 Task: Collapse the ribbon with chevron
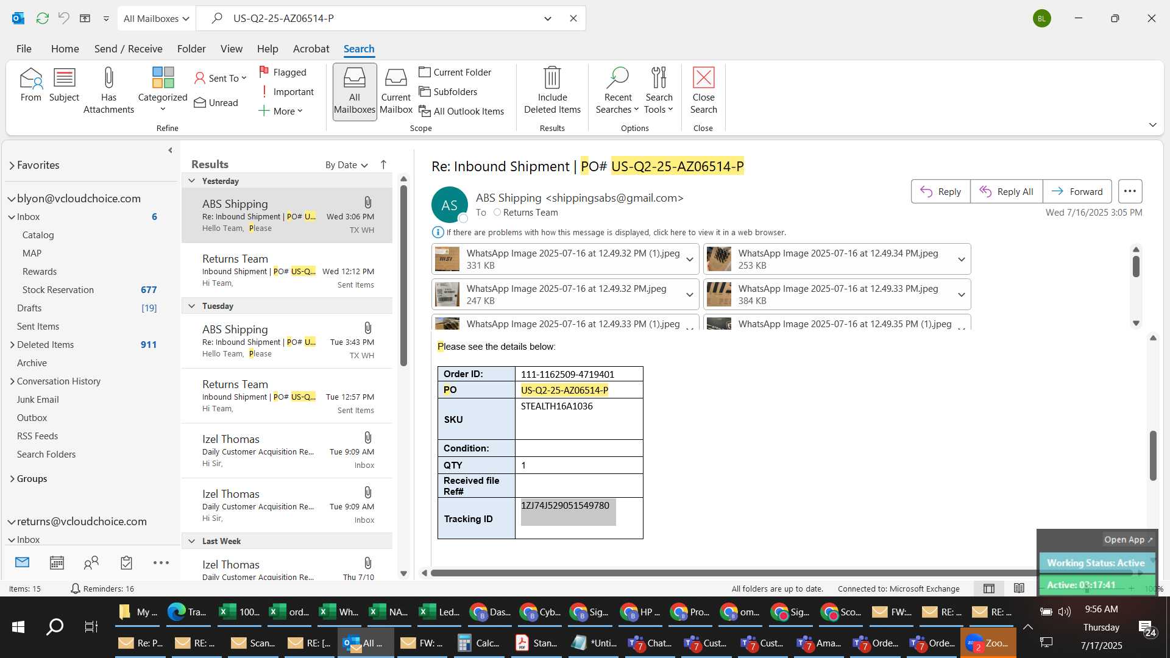click(1152, 125)
